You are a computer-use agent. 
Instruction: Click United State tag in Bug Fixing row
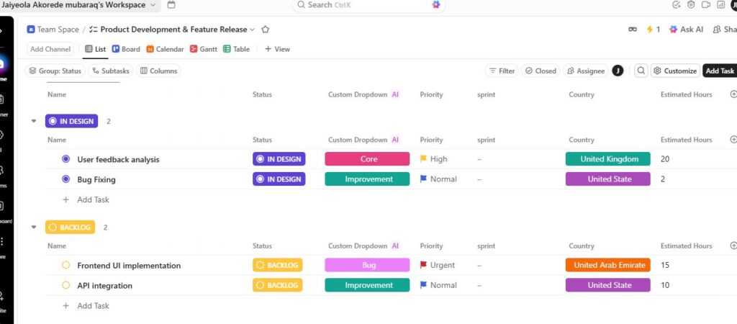(x=607, y=179)
